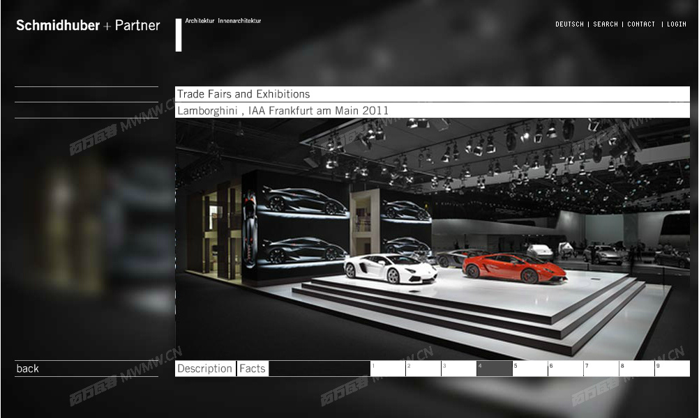Click the Schmidhuber + Partner logo

coord(88,25)
